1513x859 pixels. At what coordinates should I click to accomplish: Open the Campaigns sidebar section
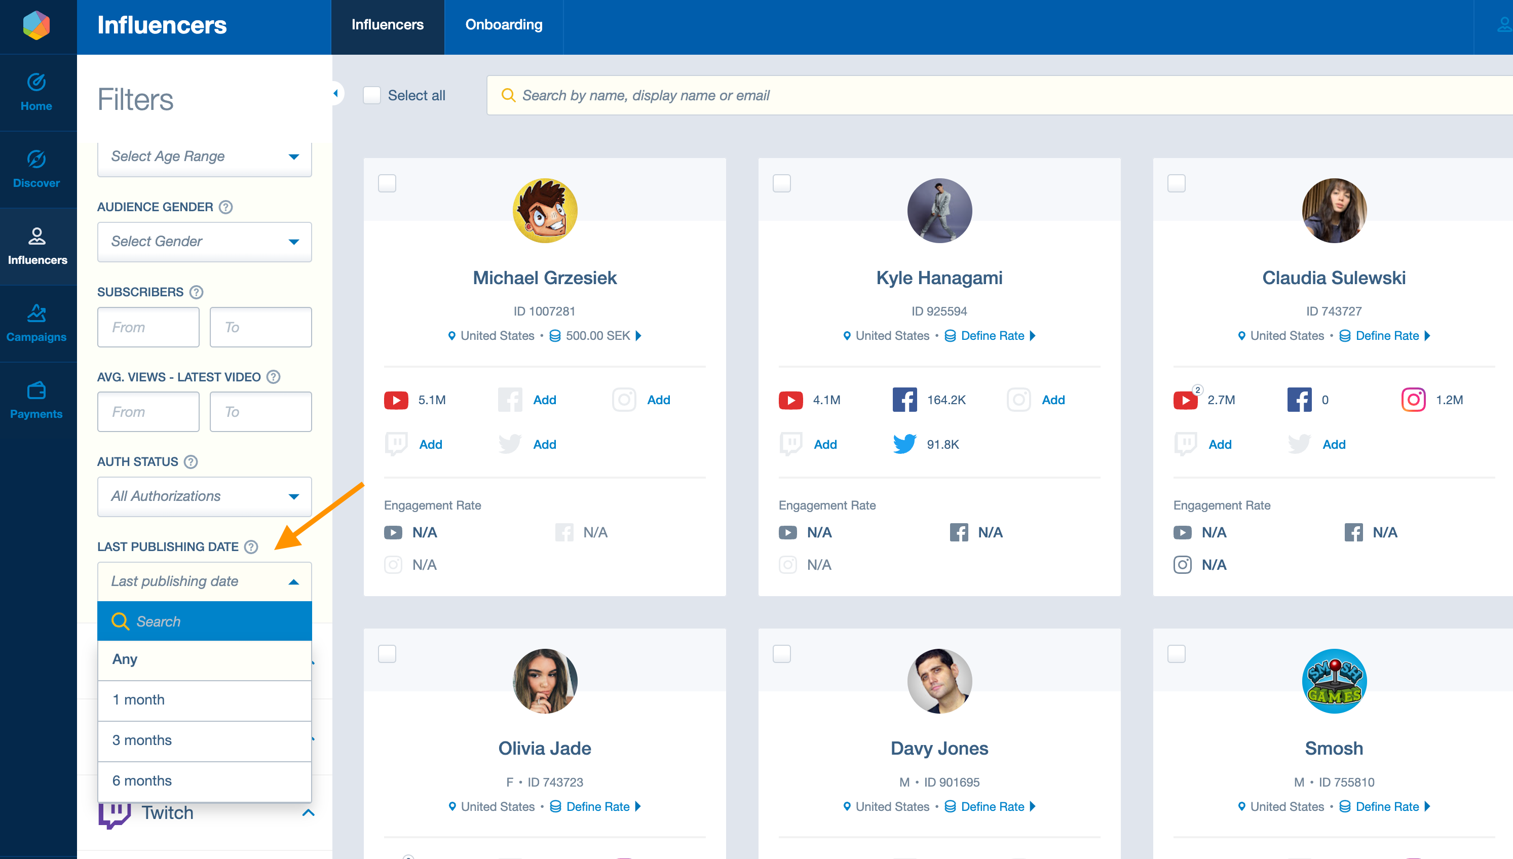(36, 323)
